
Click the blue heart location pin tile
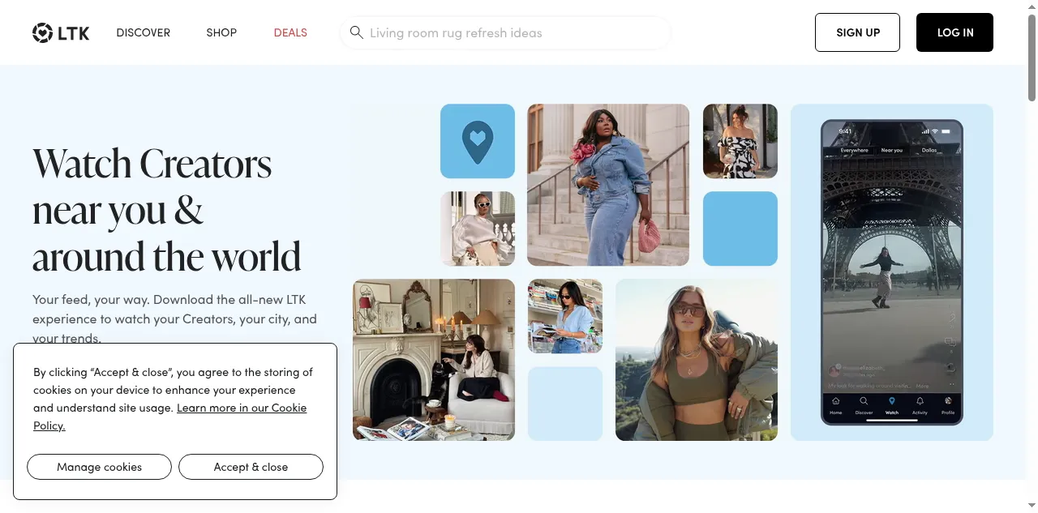click(477, 141)
